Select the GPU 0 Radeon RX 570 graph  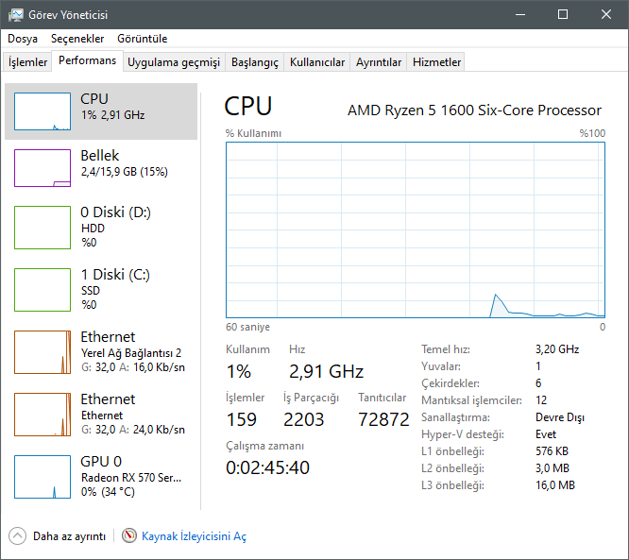pos(42,475)
